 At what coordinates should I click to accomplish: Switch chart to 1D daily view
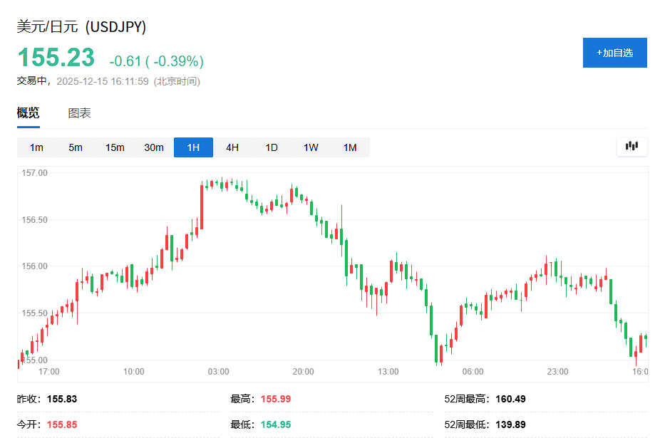click(271, 147)
